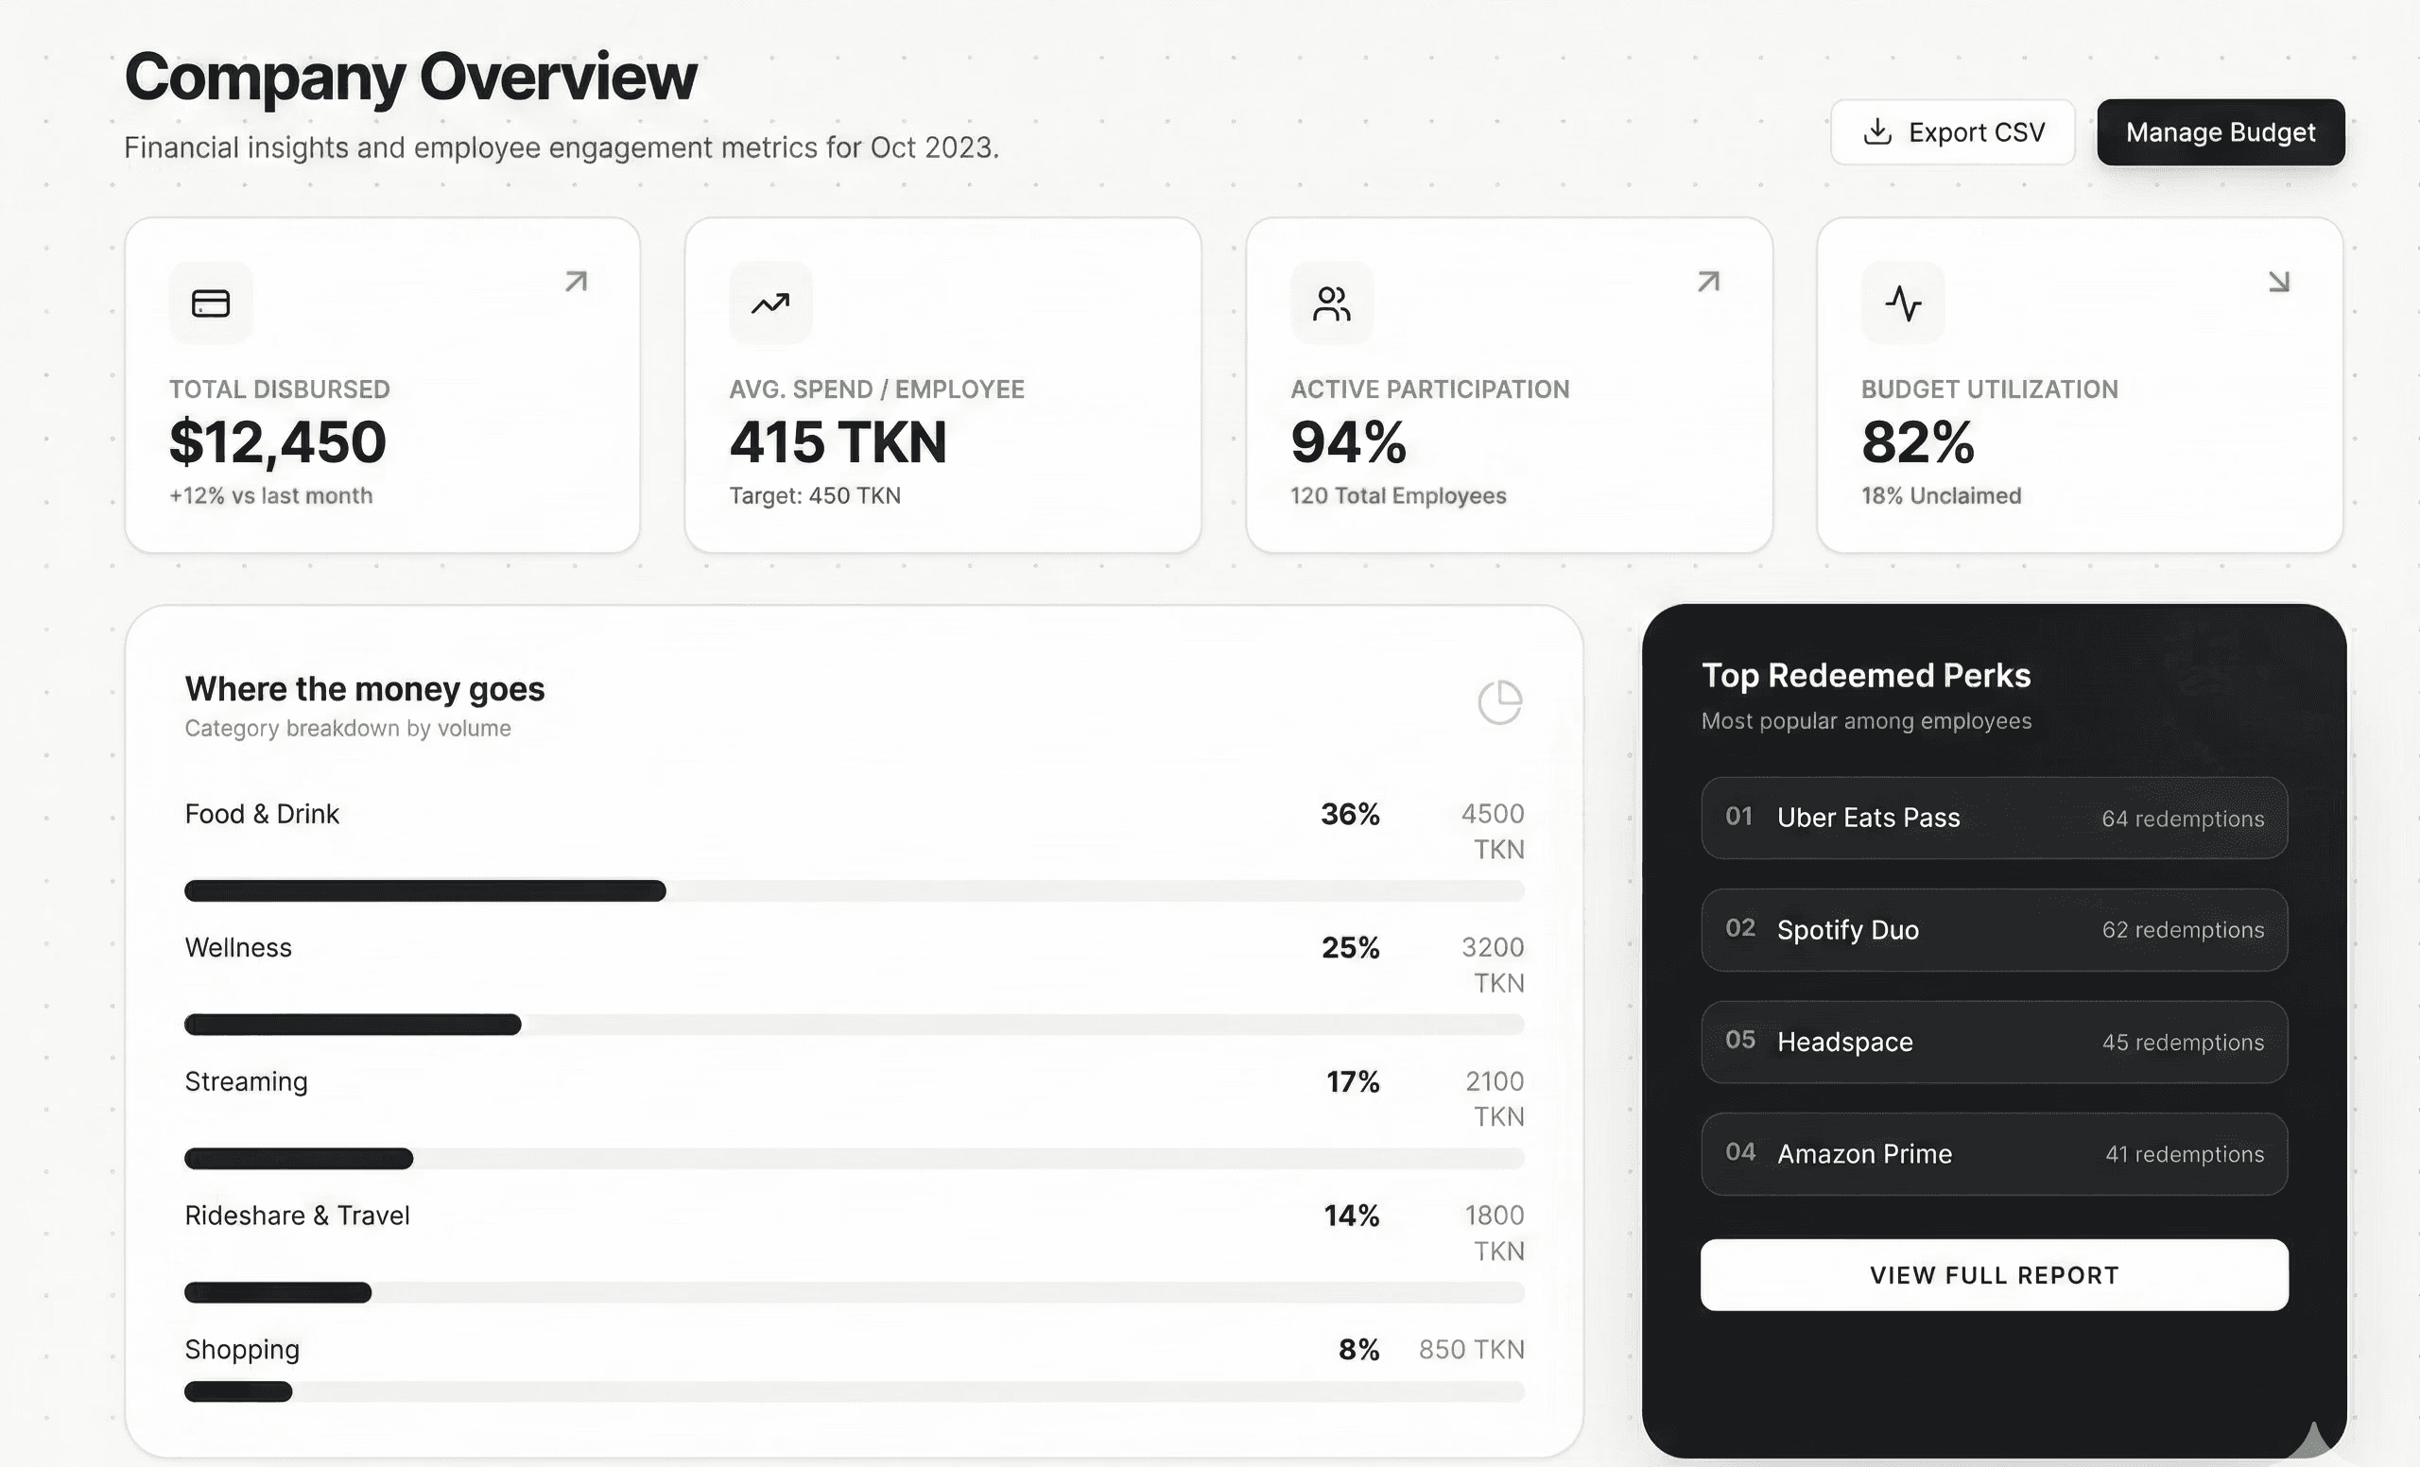Click the download icon in Export CSV
This screenshot has height=1467, width=2420.
1876,131
